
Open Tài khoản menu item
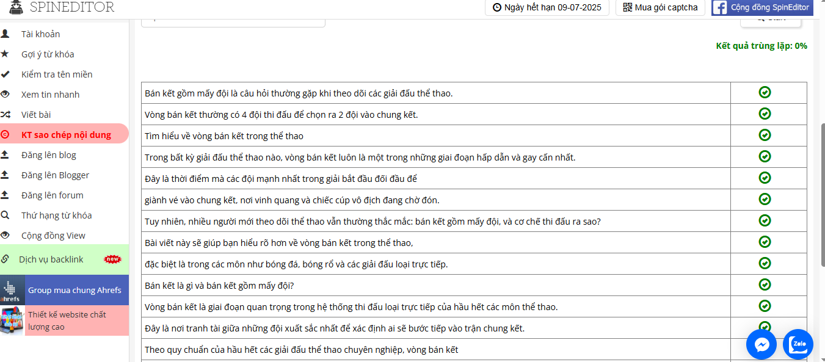[64, 34]
